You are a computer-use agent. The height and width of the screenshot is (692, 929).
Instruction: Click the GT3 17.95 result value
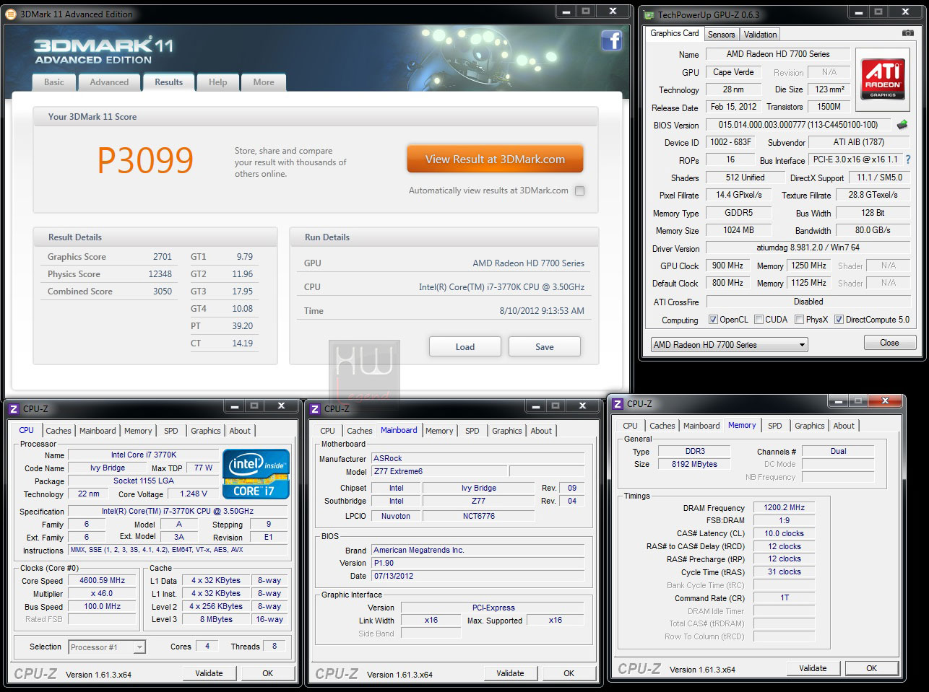(x=243, y=292)
